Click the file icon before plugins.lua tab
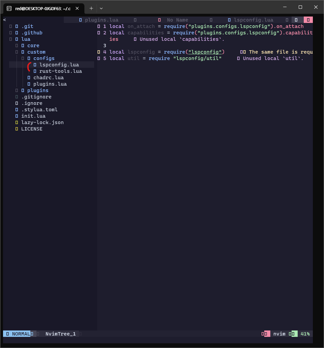Viewport: 324px width, 348px height. click(x=80, y=20)
